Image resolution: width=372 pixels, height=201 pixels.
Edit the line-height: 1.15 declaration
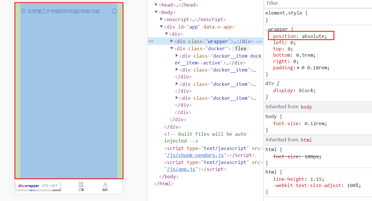tap(298, 179)
